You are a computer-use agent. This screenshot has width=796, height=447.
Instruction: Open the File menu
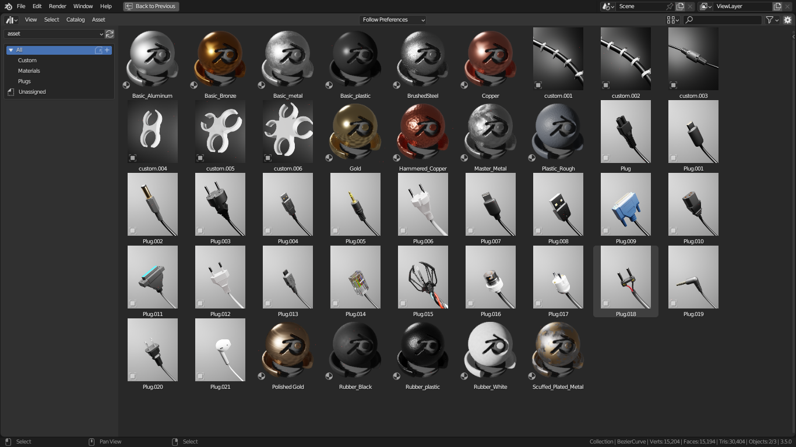pyautogui.click(x=21, y=6)
